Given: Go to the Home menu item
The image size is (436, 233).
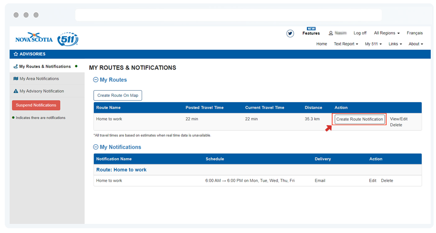Looking at the screenshot, I should (322, 44).
